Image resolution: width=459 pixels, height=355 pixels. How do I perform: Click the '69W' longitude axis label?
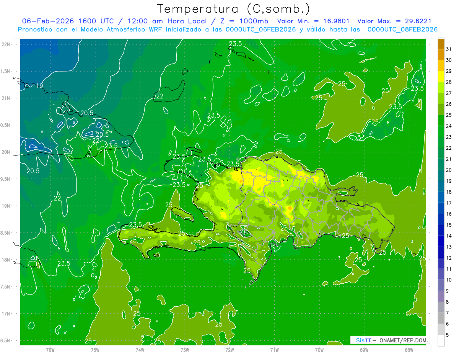(x=364, y=350)
